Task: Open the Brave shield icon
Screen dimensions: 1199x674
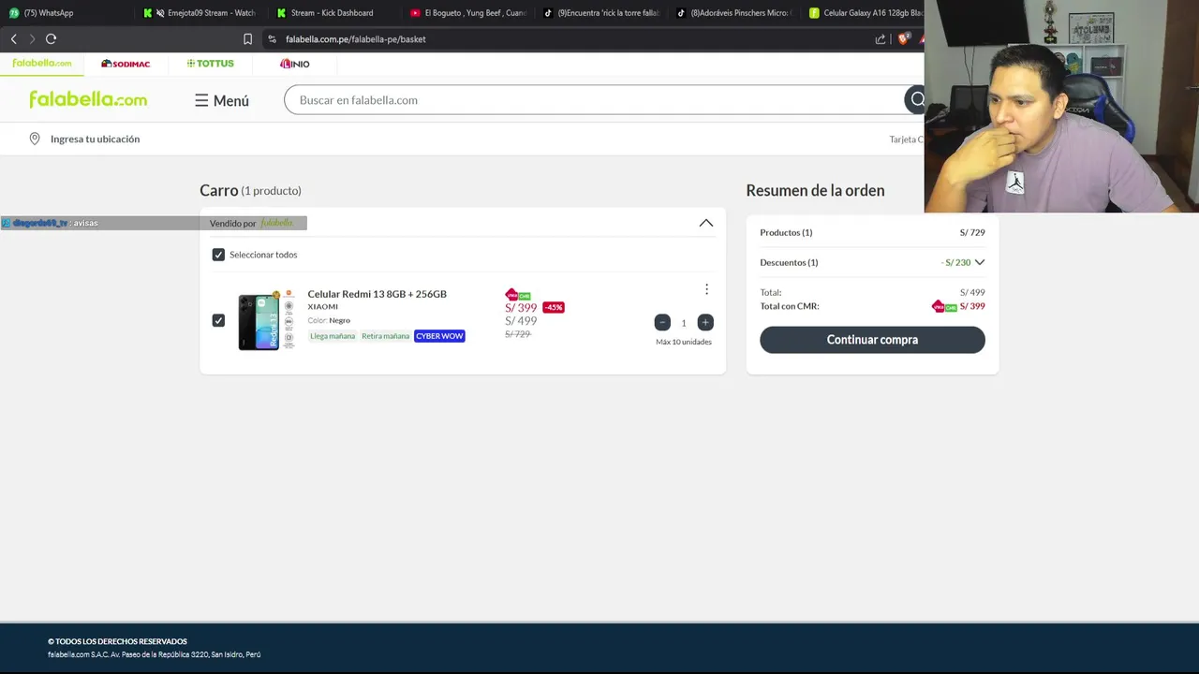Action: click(904, 39)
